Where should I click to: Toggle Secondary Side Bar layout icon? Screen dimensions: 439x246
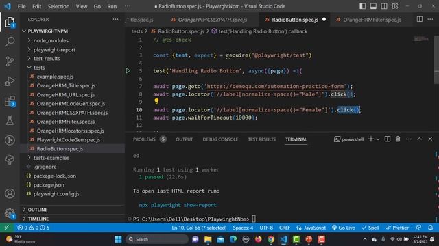(x=384, y=6)
